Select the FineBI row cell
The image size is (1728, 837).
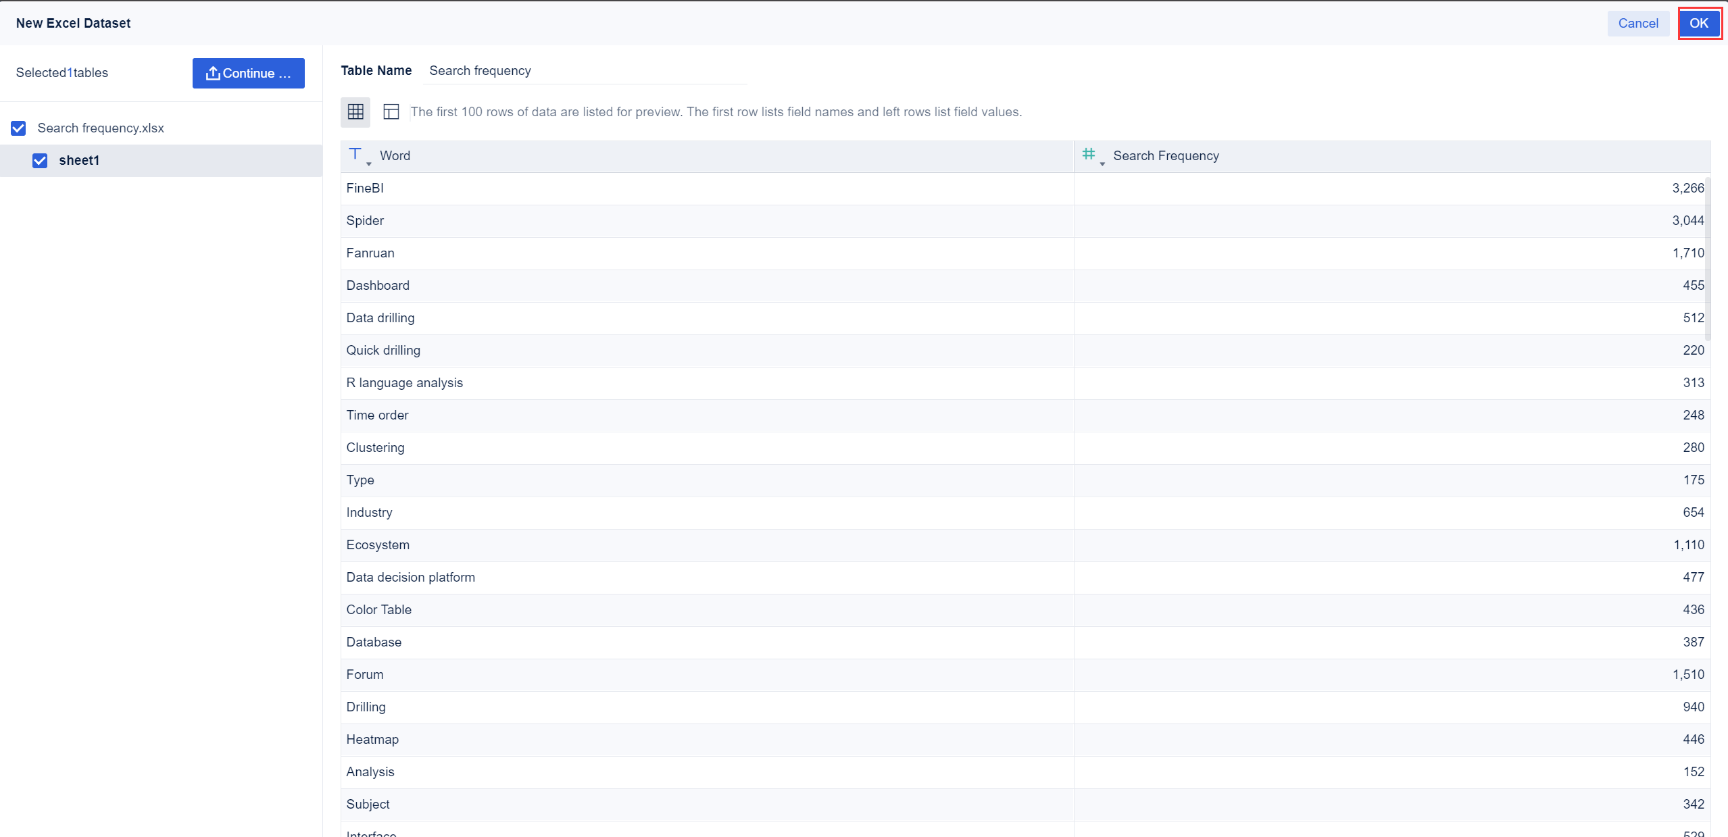(x=365, y=188)
